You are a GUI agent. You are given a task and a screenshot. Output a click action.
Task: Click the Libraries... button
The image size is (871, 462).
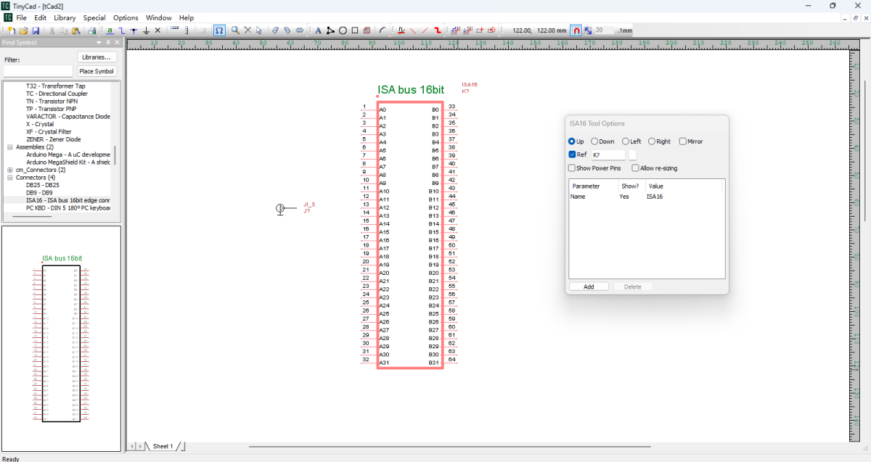tap(97, 57)
